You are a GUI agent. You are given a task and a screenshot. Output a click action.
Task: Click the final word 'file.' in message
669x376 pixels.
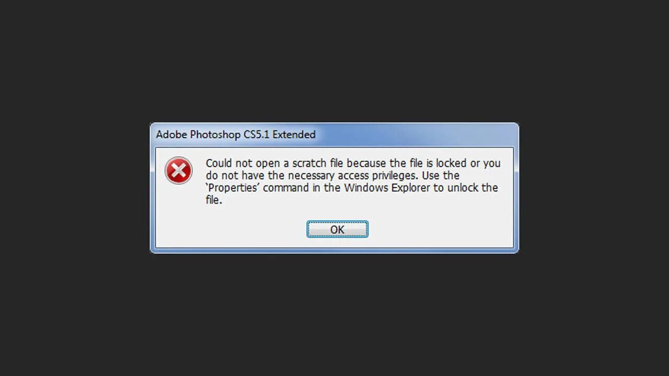coord(214,200)
